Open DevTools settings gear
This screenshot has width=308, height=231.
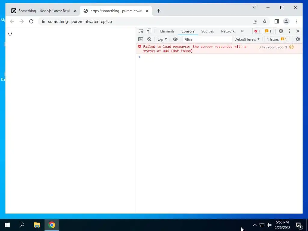[x=281, y=31]
